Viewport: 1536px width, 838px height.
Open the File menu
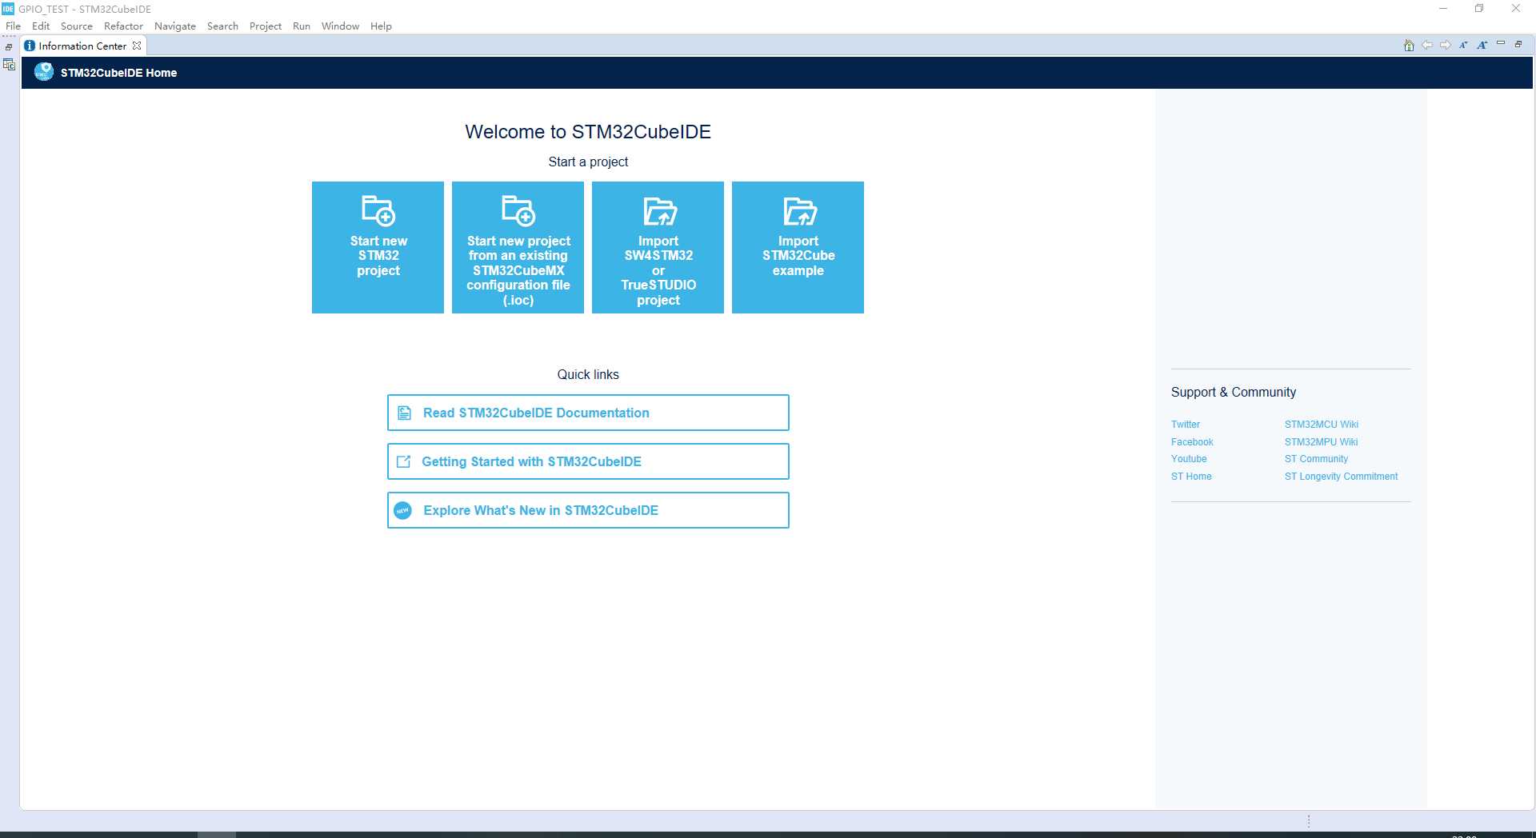coord(14,26)
